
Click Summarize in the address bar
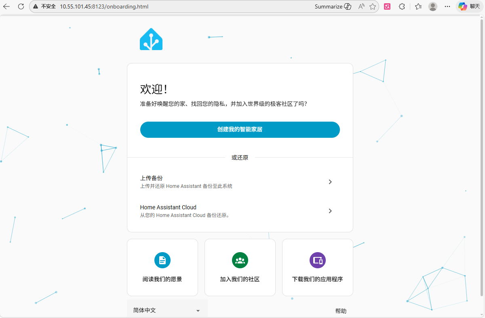333,6
